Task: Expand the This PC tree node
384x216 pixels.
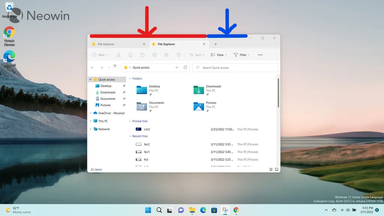Action: pyautogui.click(x=90, y=121)
